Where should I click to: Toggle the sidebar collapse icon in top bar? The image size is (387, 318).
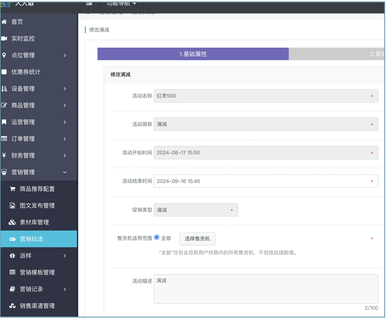coord(89,3)
